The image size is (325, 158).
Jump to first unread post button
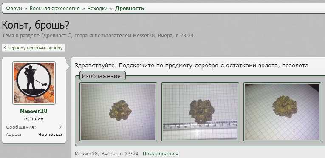[x=33, y=48]
